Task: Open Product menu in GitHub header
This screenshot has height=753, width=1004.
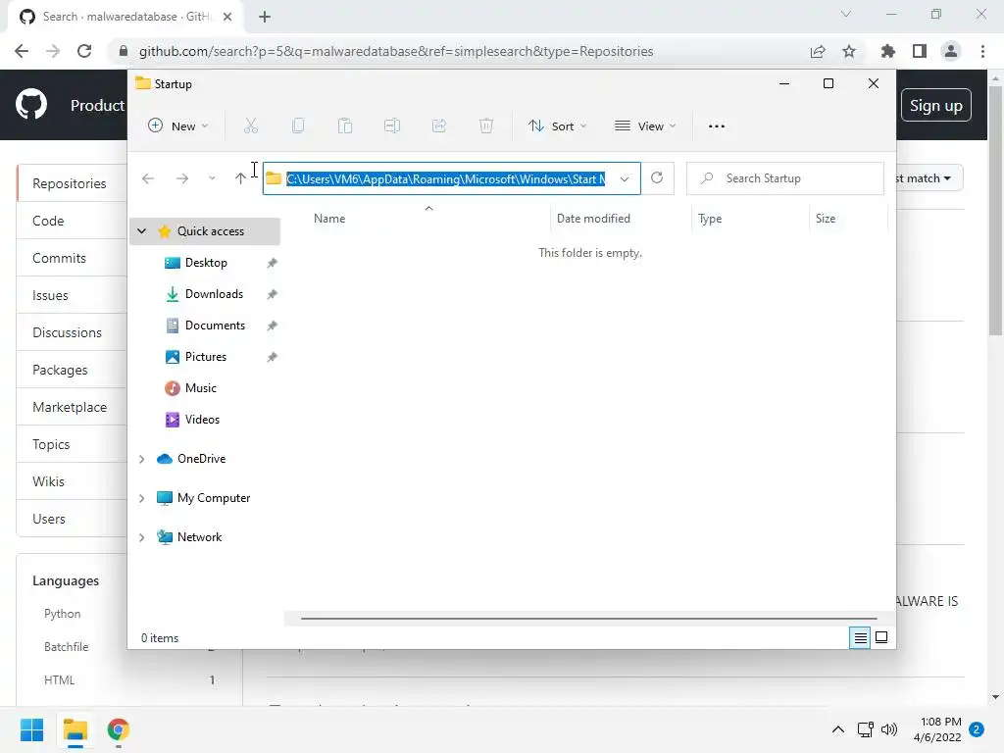Action: pos(97,105)
